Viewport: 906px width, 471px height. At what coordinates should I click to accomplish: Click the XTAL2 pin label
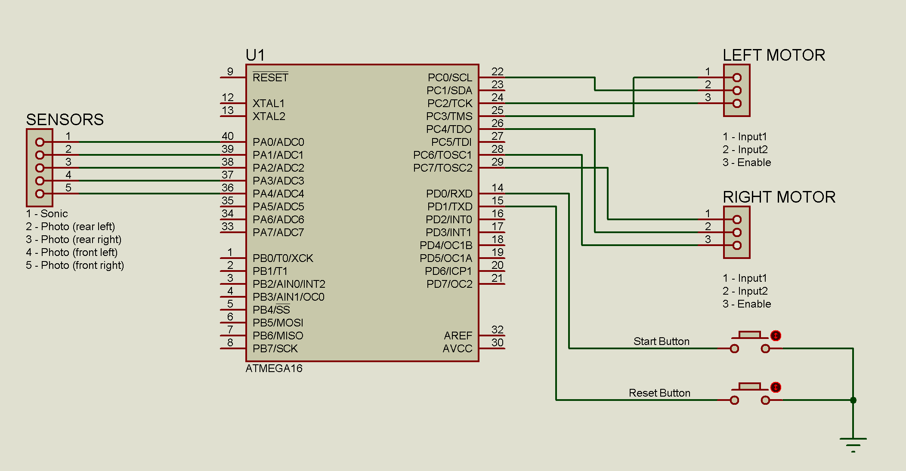tap(269, 116)
